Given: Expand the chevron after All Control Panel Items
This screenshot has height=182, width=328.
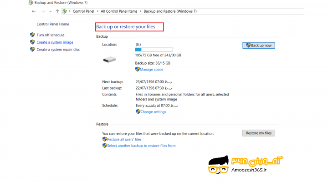Looking at the screenshot, I should click(x=141, y=11).
